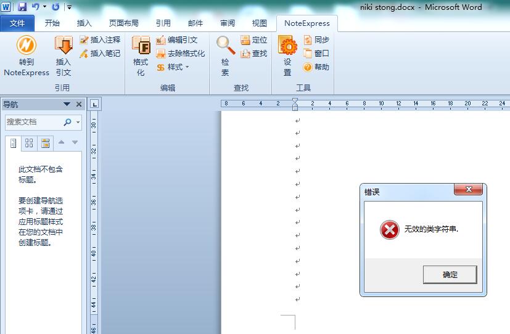Switch to the 开始 home tab

pos(52,23)
